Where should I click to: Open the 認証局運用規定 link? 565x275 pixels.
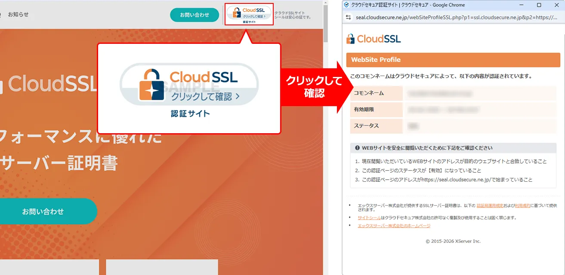(x=490, y=206)
